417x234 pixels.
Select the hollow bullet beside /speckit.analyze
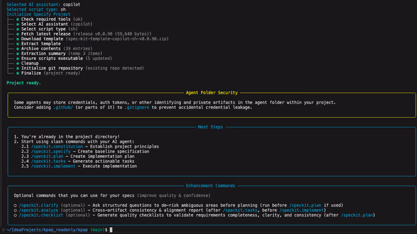(x=15, y=210)
